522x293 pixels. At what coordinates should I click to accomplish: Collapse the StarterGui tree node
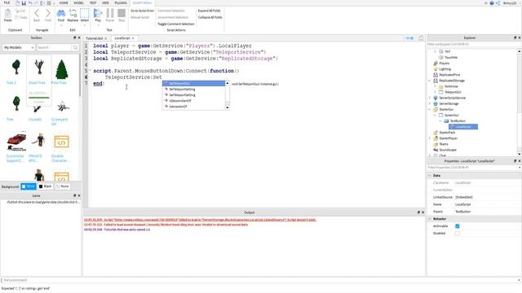430,109
